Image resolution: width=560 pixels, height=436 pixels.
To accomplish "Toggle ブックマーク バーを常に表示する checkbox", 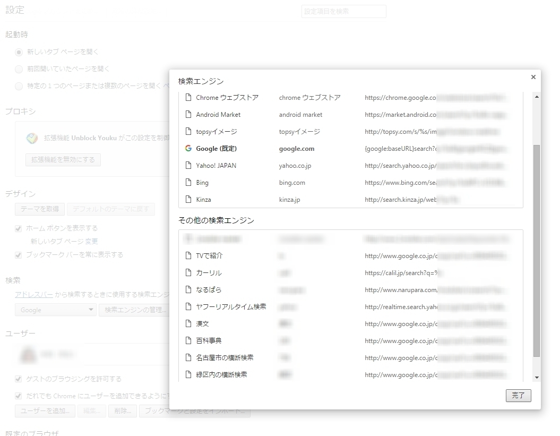I will 18,255.
